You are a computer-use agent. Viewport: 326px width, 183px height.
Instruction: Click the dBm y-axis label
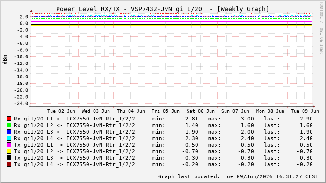[5, 60]
